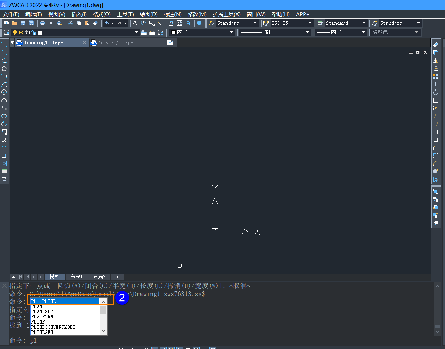Viewport: 445px width, 349px height.
Task: Choose PL (PLINE) autocomplete suggestion
Action: [65, 301]
